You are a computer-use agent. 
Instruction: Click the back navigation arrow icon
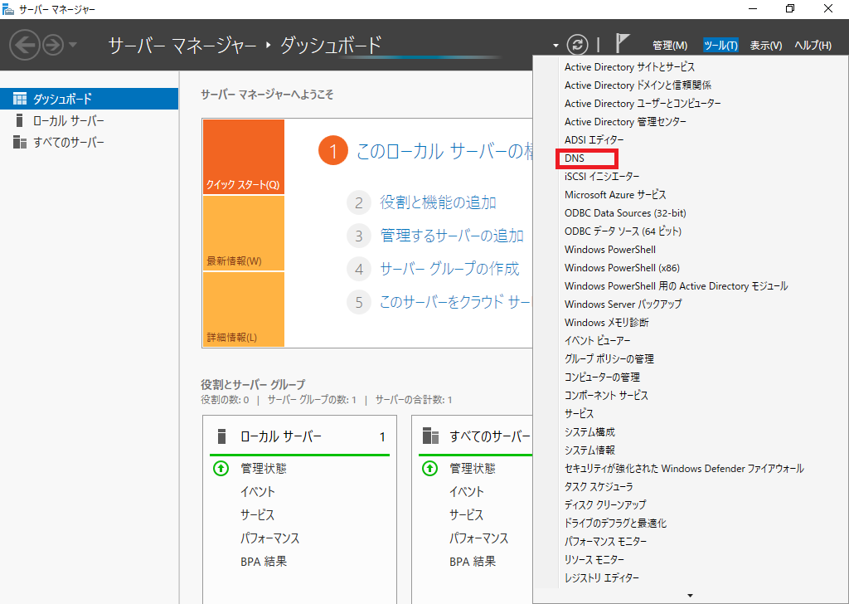point(24,45)
